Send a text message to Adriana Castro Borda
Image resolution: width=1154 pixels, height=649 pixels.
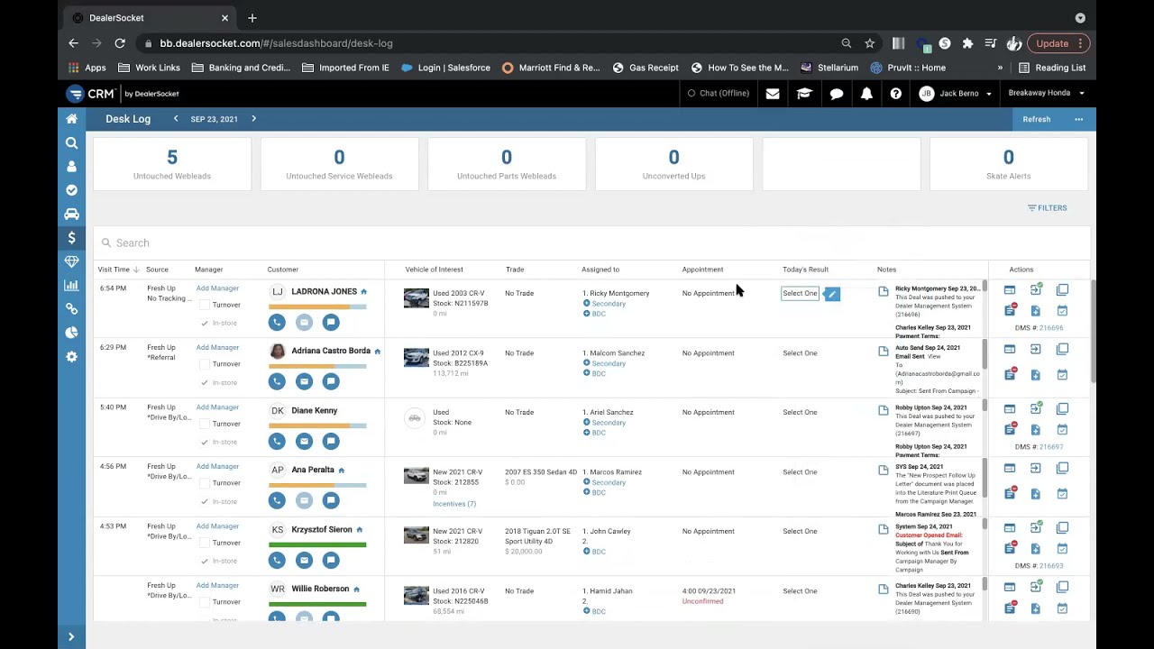tap(331, 381)
